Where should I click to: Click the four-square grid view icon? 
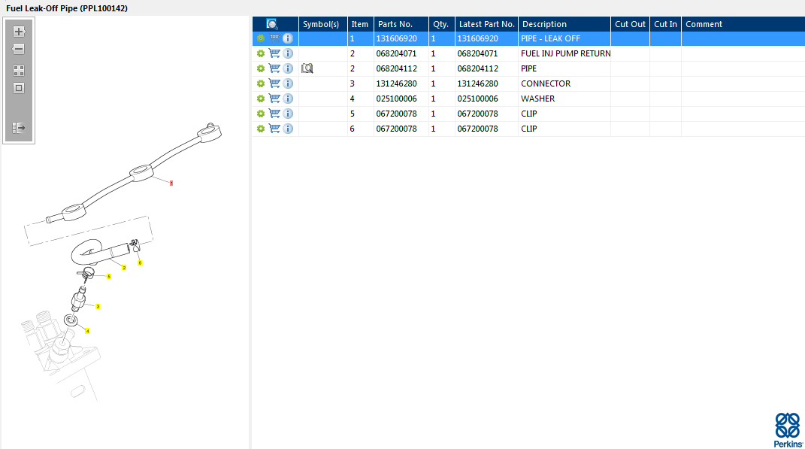click(x=19, y=71)
